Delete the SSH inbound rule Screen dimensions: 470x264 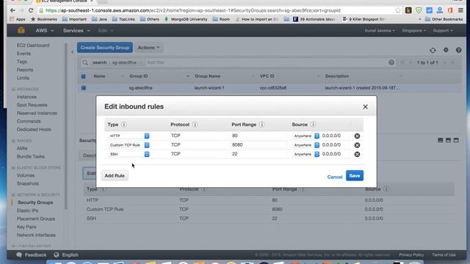pyautogui.click(x=357, y=154)
